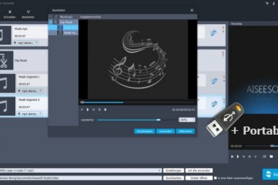Screen dimensions: 278x185
Task: Enable In eine Datei zusammenfügen checkbox
Action: (216, 178)
